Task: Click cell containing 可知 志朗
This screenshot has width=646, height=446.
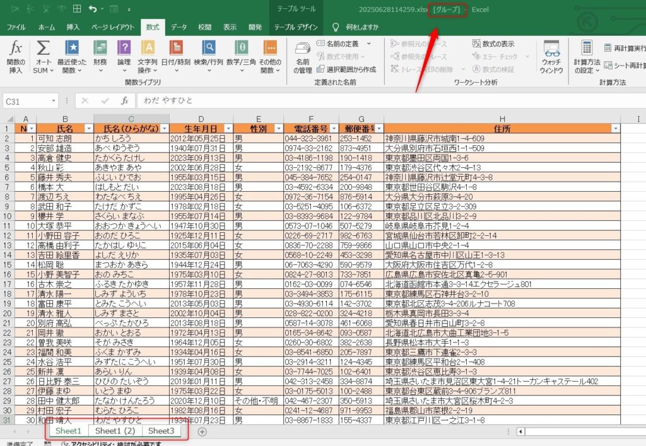Action: click(x=65, y=138)
